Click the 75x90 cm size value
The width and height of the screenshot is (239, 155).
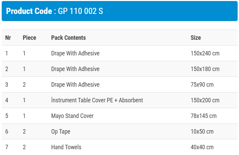coord(202,85)
